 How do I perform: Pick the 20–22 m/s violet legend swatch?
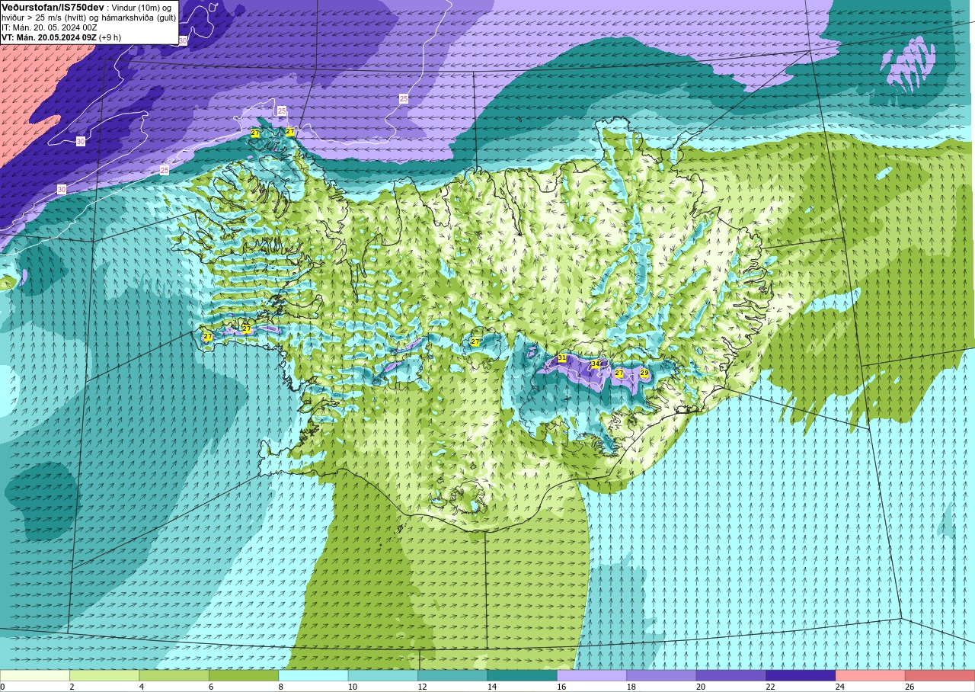click(x=730, y=675)
